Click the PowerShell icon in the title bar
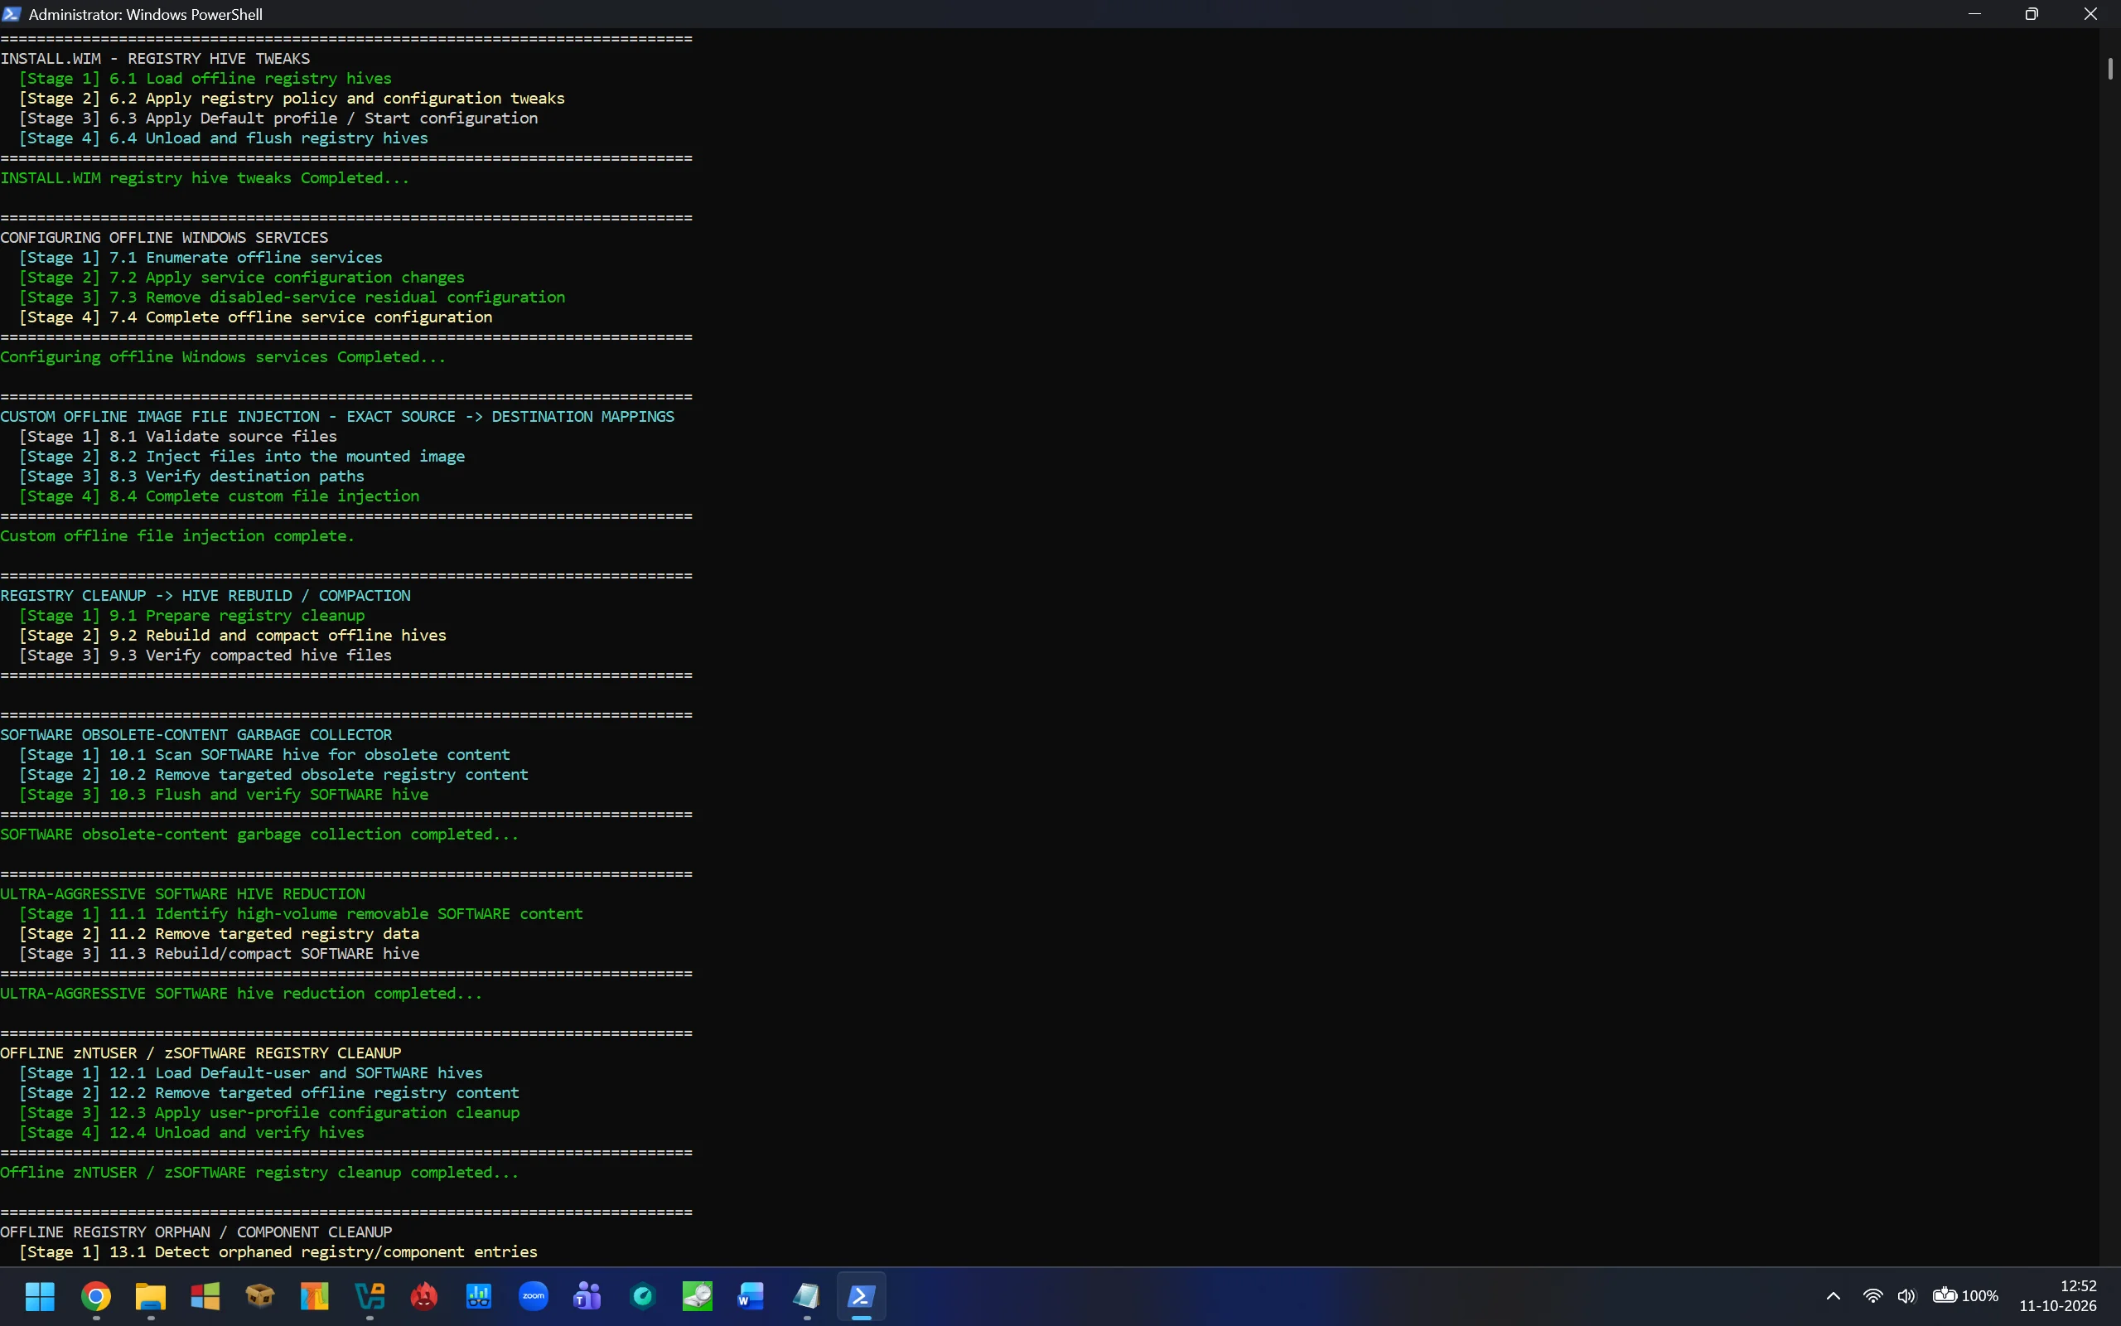The image size is (2121, 1326). click(12, 14)
